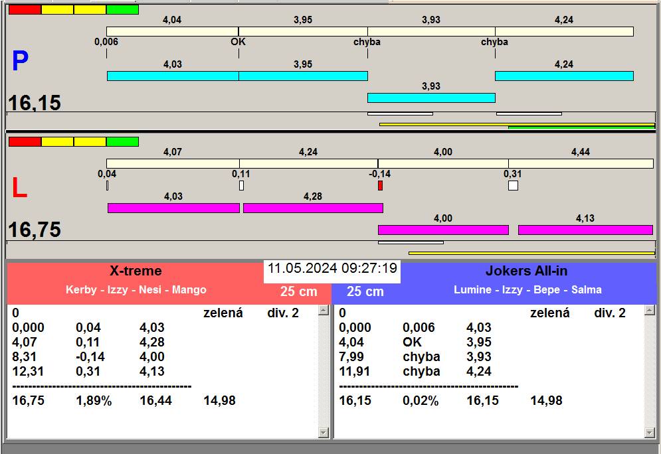
Task: Click the 0,31 changeover value in lane L
Action: [x=513, y=174]
